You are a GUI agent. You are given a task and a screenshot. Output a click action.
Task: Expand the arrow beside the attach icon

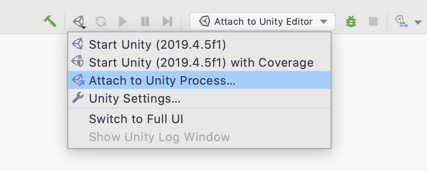coord(418,22)
